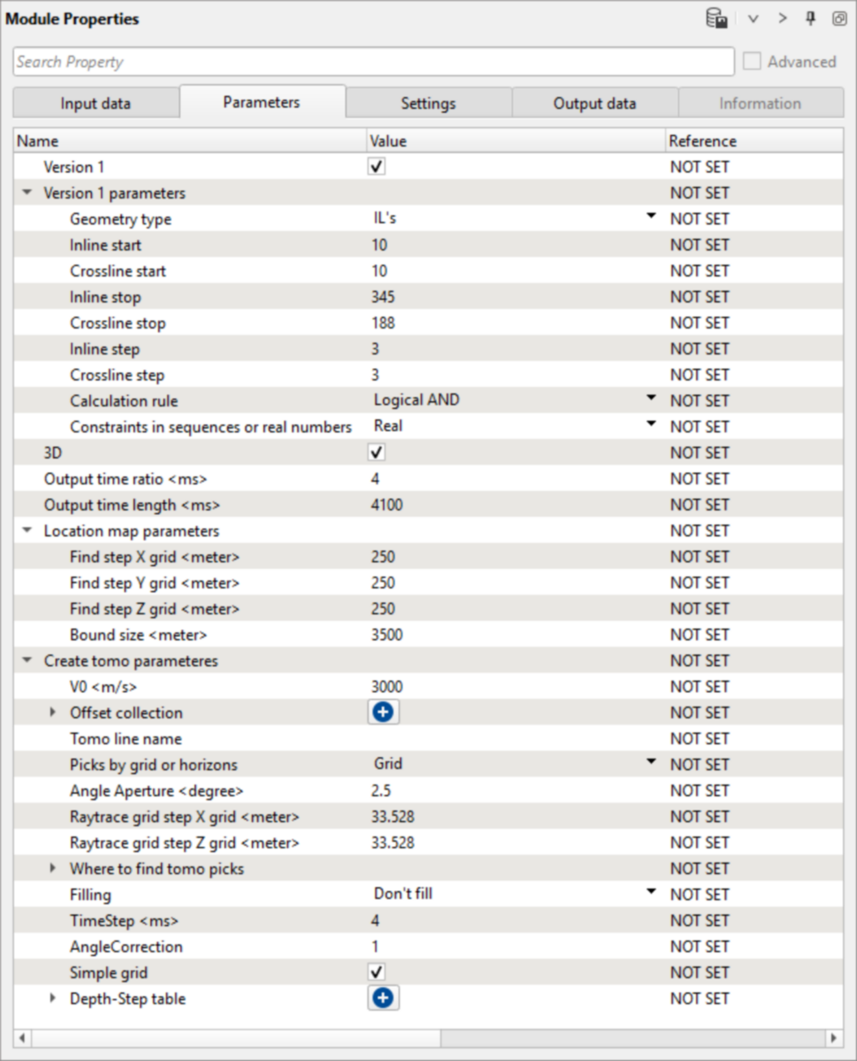Pin the Module Properties panel
Viewport: 857px width, 1061px height.
[x=811, y=19]
